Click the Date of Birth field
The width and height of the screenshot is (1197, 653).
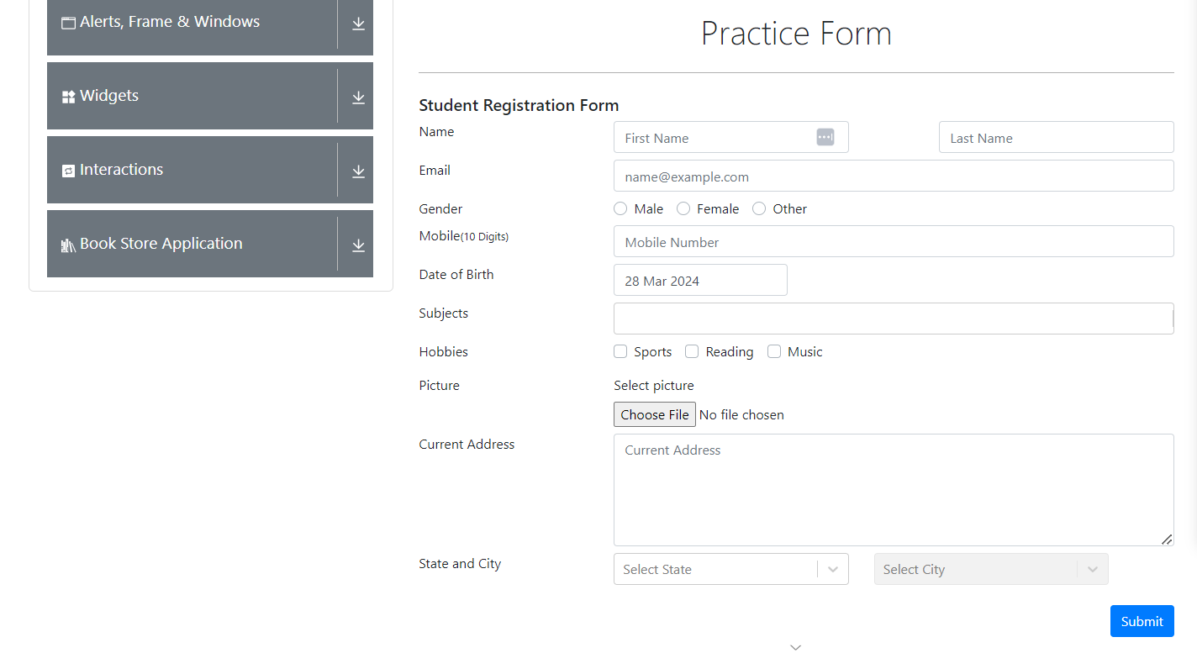tap(699, 281)
